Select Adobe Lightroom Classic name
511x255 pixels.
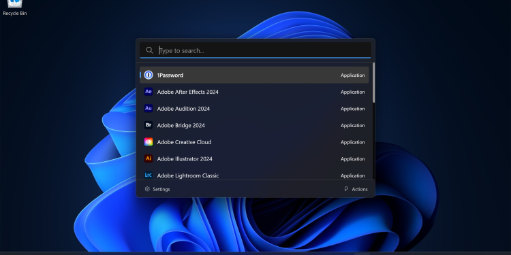pyautogui.click(x=188, y=175)
